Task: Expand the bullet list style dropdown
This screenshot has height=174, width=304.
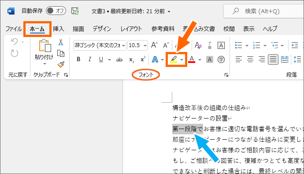Action: pyautogui.click(x=247, y=46)
